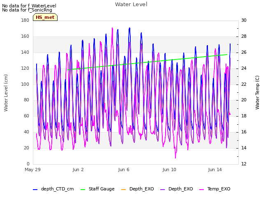Click the 30 right axis tick label
The image size is (263, 197).
(x=244, y=20)
